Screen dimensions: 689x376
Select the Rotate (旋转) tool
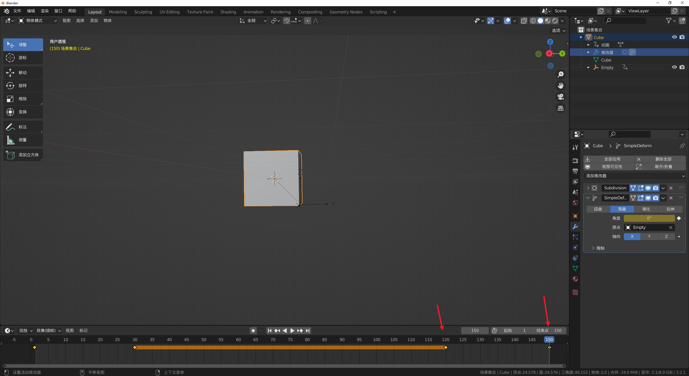[x=23, y=86]
